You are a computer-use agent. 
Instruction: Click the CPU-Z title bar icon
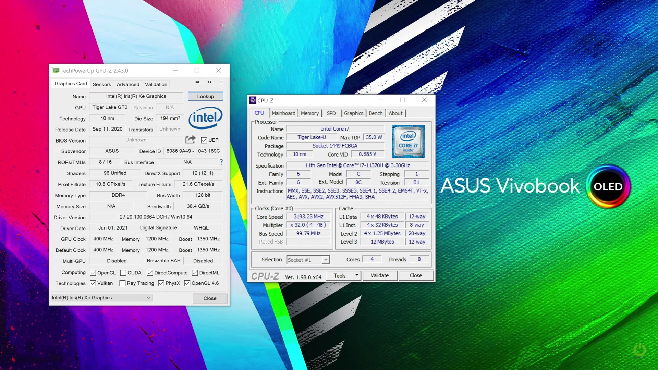[253, 100]
